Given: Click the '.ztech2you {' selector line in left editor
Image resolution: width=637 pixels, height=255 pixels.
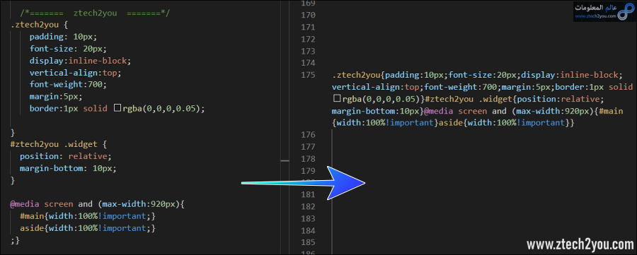Looking at the screenshot, I should (40, 25).
